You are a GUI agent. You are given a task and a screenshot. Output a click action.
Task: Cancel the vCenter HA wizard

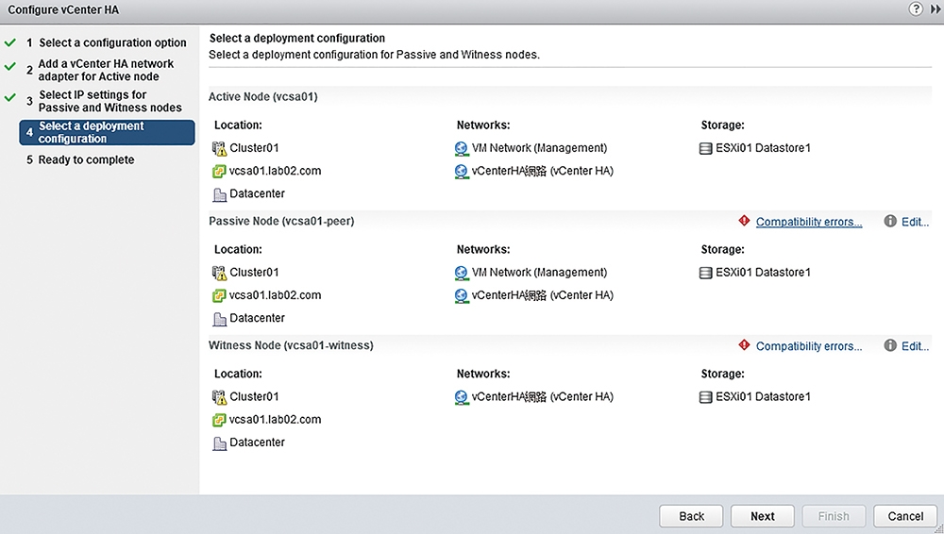[x=905, y=516]
